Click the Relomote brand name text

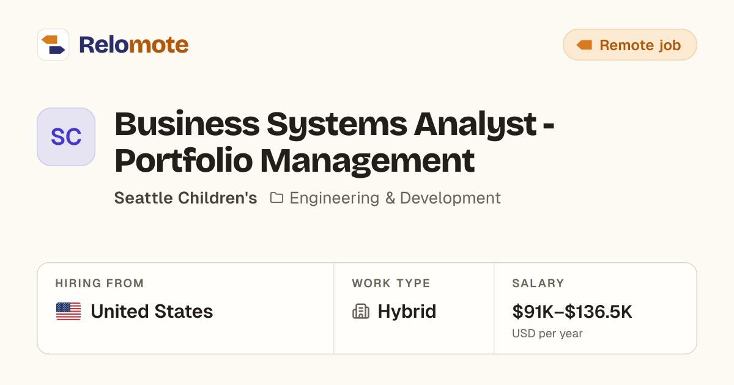pyautogui.click(x=133, y=45)
